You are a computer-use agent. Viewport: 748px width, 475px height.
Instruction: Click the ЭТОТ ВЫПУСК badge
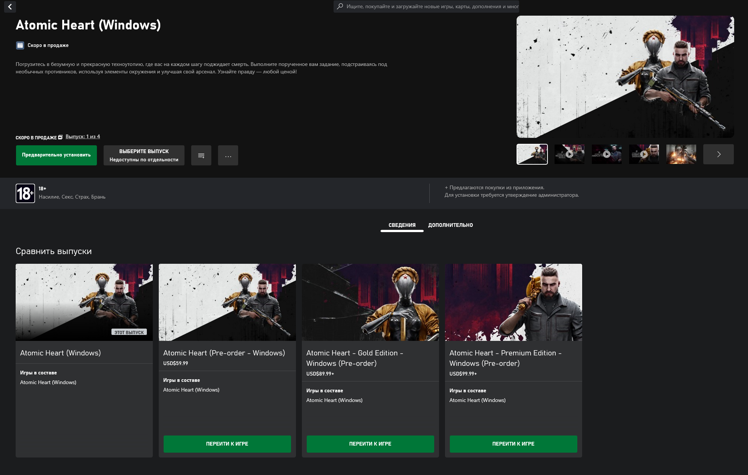129,332
